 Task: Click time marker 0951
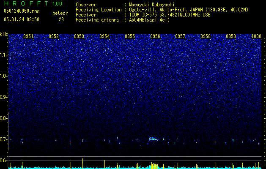tap(28, 36)
